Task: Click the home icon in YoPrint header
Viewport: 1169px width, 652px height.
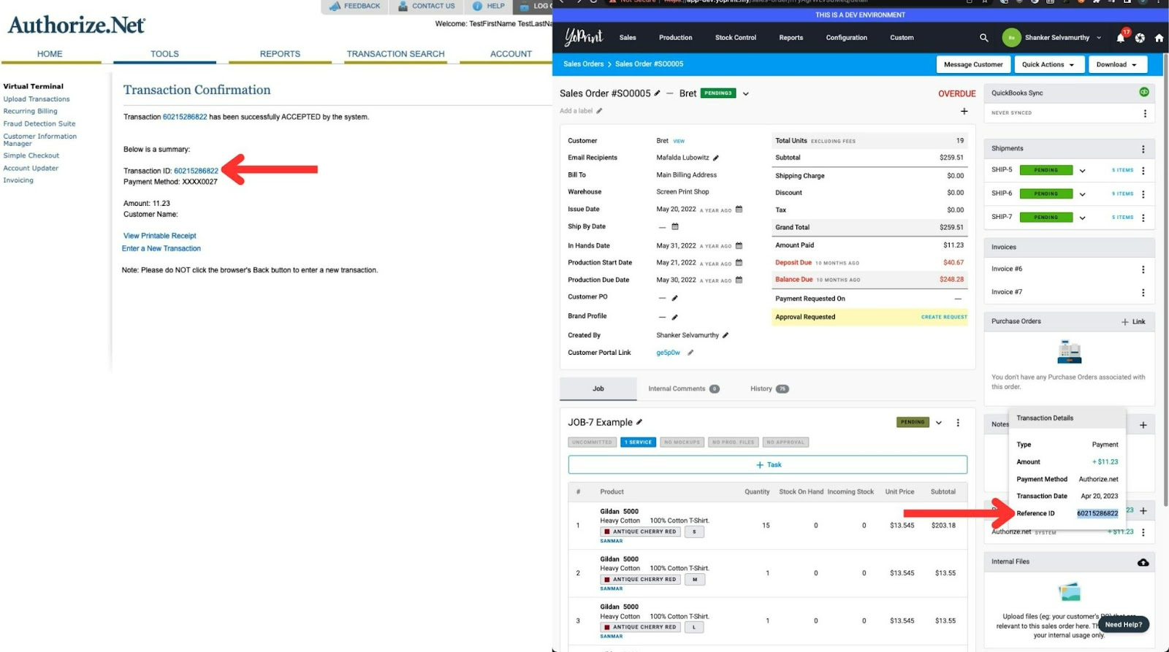Action: pos(1159,38)
